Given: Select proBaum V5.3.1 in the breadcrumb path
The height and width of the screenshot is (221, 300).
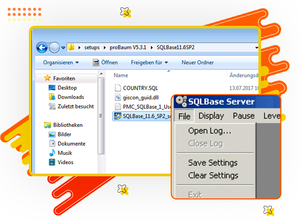Looking at the screenshot, I should tap(128, 47).
